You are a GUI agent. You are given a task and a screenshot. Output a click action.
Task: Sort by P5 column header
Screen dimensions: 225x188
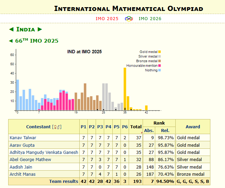click(116, 127)
